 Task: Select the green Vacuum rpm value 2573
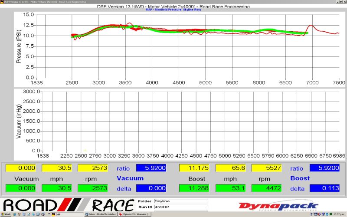[92, 188]
